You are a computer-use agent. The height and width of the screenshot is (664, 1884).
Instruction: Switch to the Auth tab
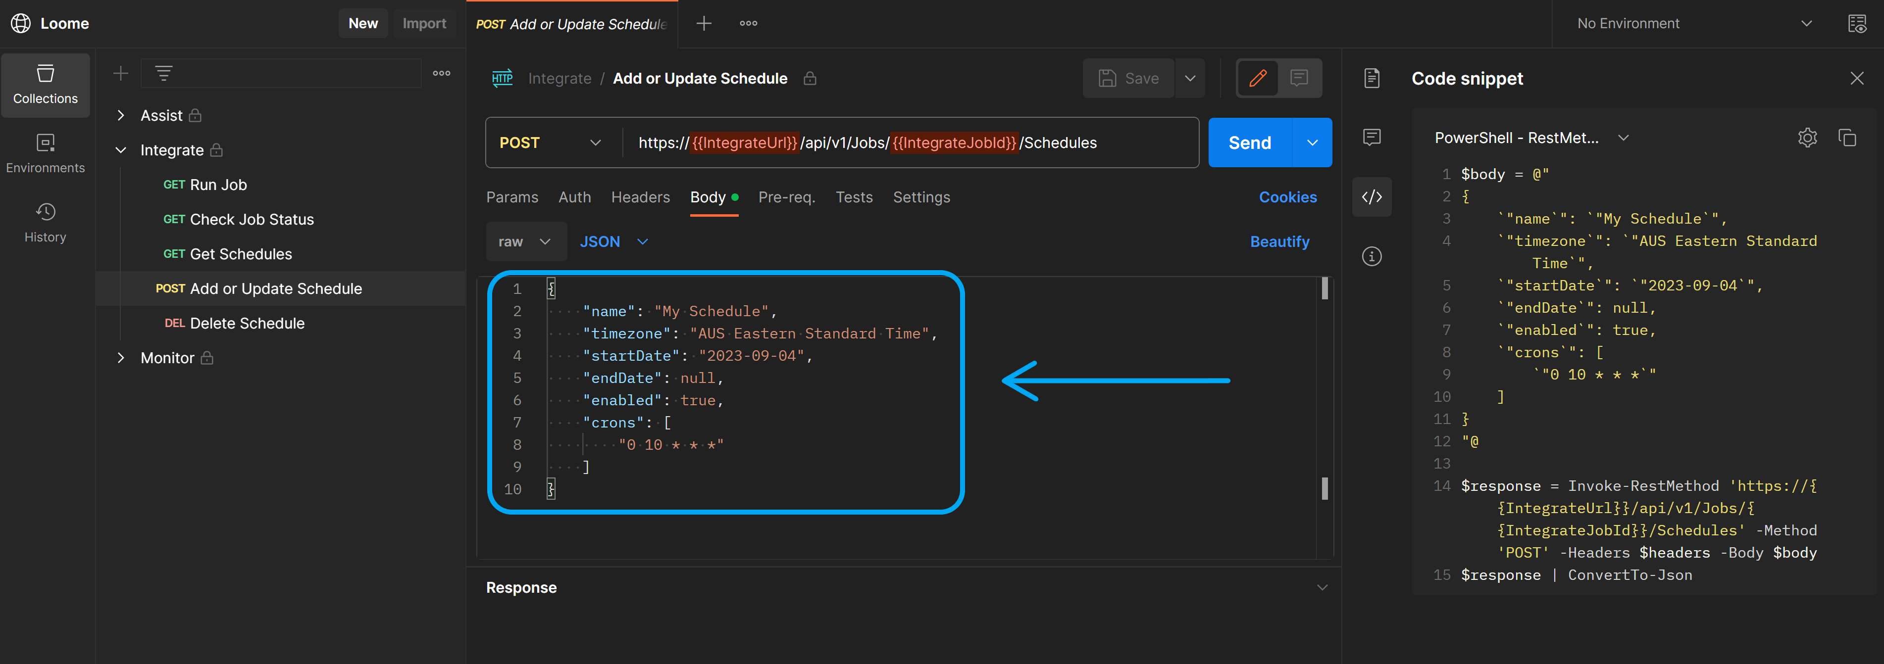(575, 197)
